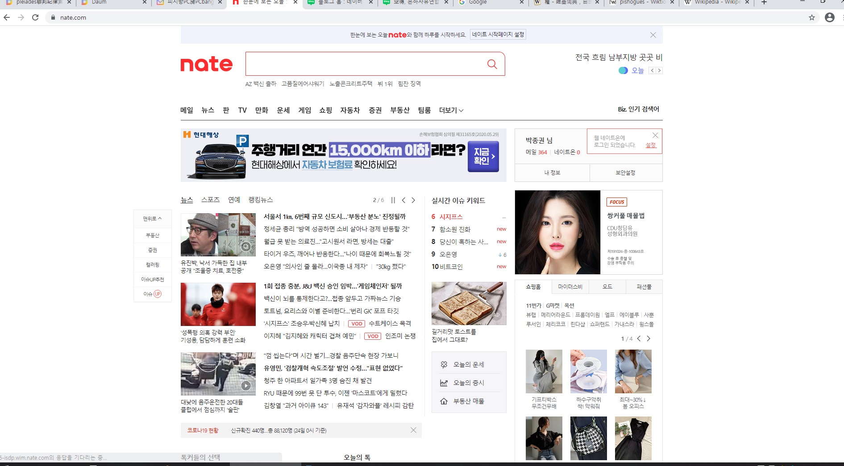Open the Hyundai car insurance banner
The height and width of the screenshot is (466, 844).
(343, 155)
